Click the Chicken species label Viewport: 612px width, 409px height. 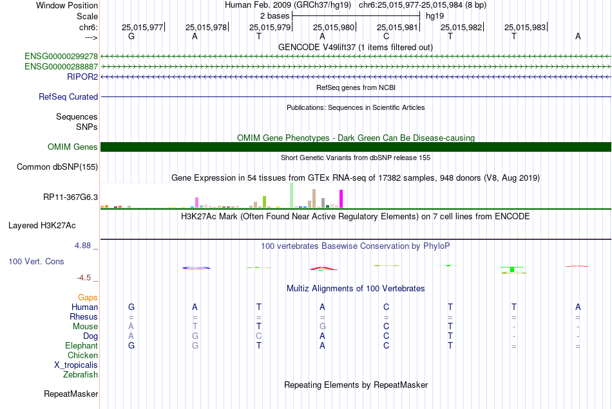click(82, 356)
